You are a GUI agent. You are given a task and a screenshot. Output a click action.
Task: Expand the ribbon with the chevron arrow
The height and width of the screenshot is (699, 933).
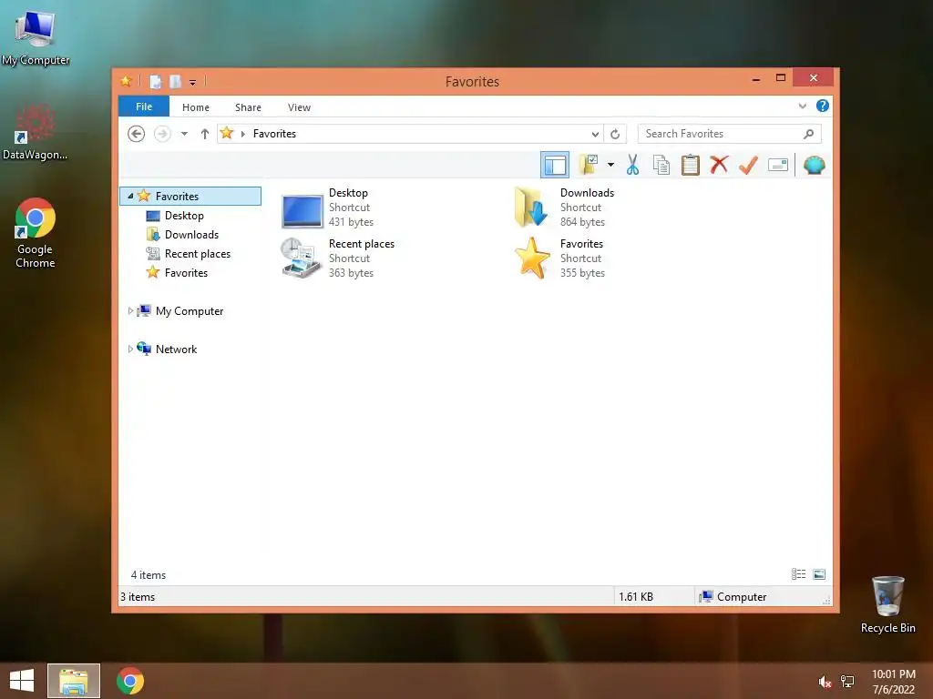(802, 106)
